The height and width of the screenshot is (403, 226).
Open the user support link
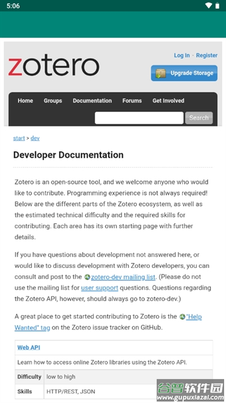[100, 288]
